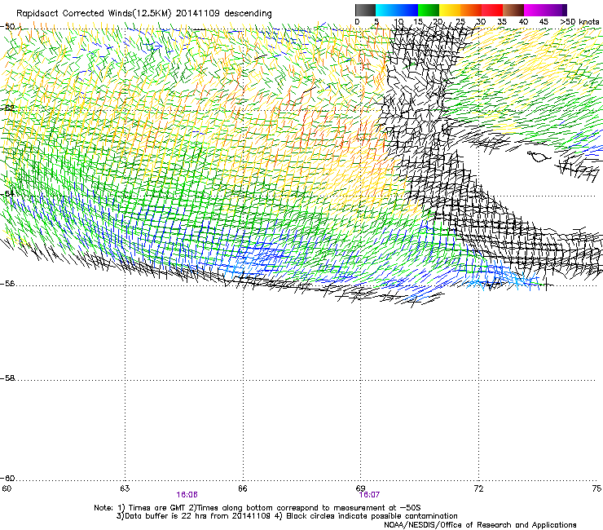This screenshot has height=530, width=603.
Task: Click the -52 latitude axis label
Action: click(x=7, y=108)
